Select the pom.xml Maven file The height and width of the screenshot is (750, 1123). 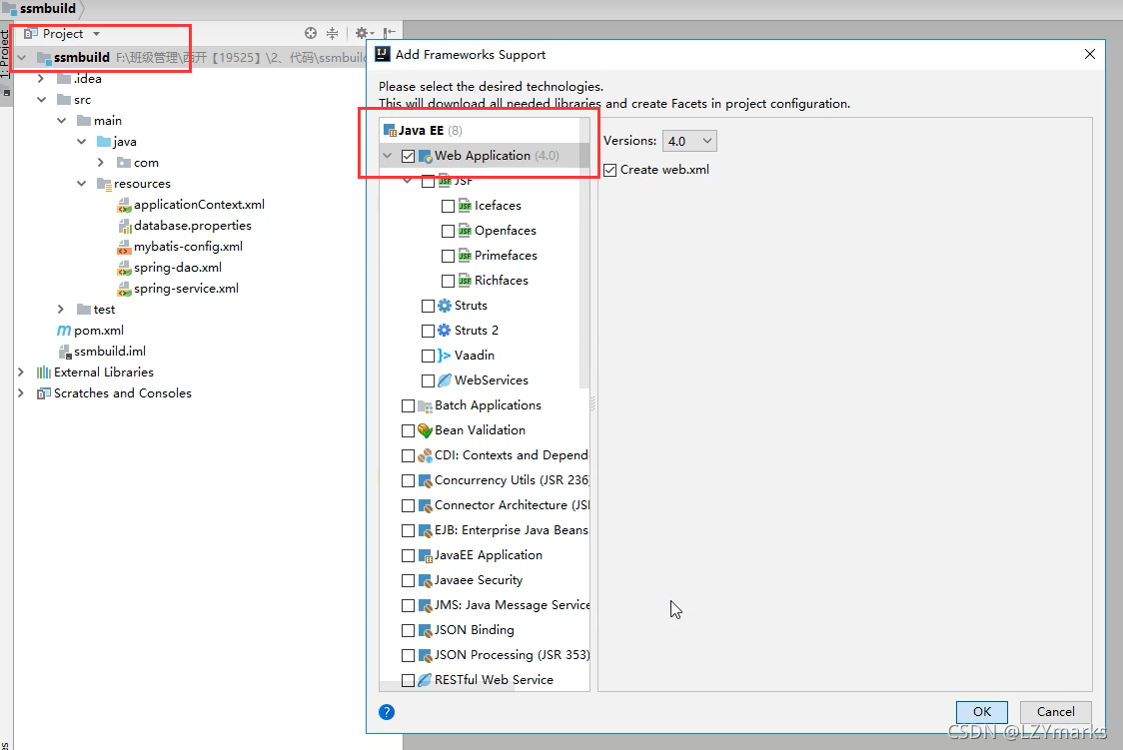pyautogui.click(x=90, y=330)
